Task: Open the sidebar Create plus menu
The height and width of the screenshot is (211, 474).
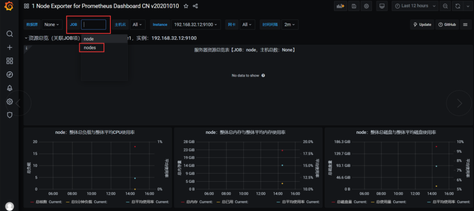Action: 10,48
